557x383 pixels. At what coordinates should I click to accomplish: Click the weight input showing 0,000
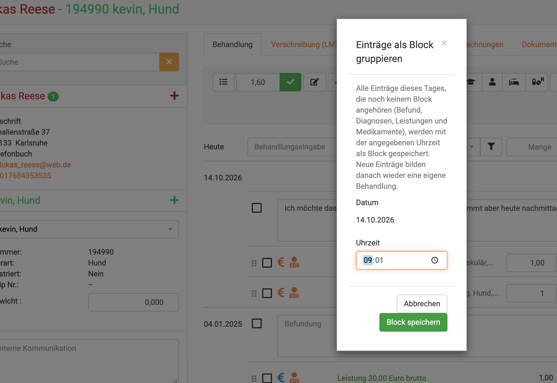pyautogui.click(x=133, y=302)
